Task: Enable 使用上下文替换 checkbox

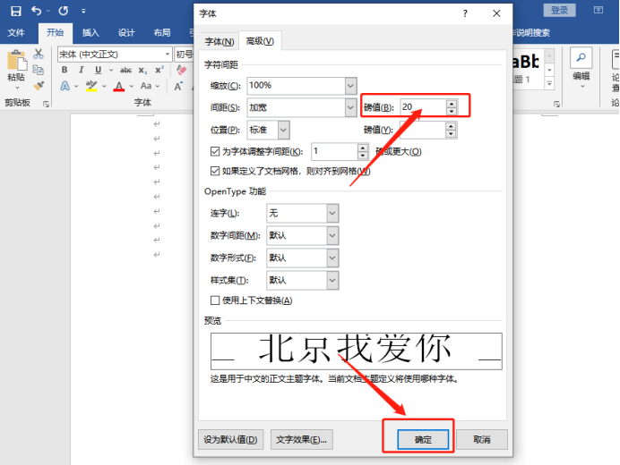Action: pyautogui.click(x=215, y=300)
